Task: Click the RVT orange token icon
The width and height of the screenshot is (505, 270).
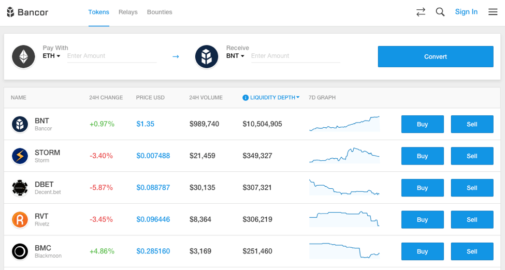Action: pos(20,220)
